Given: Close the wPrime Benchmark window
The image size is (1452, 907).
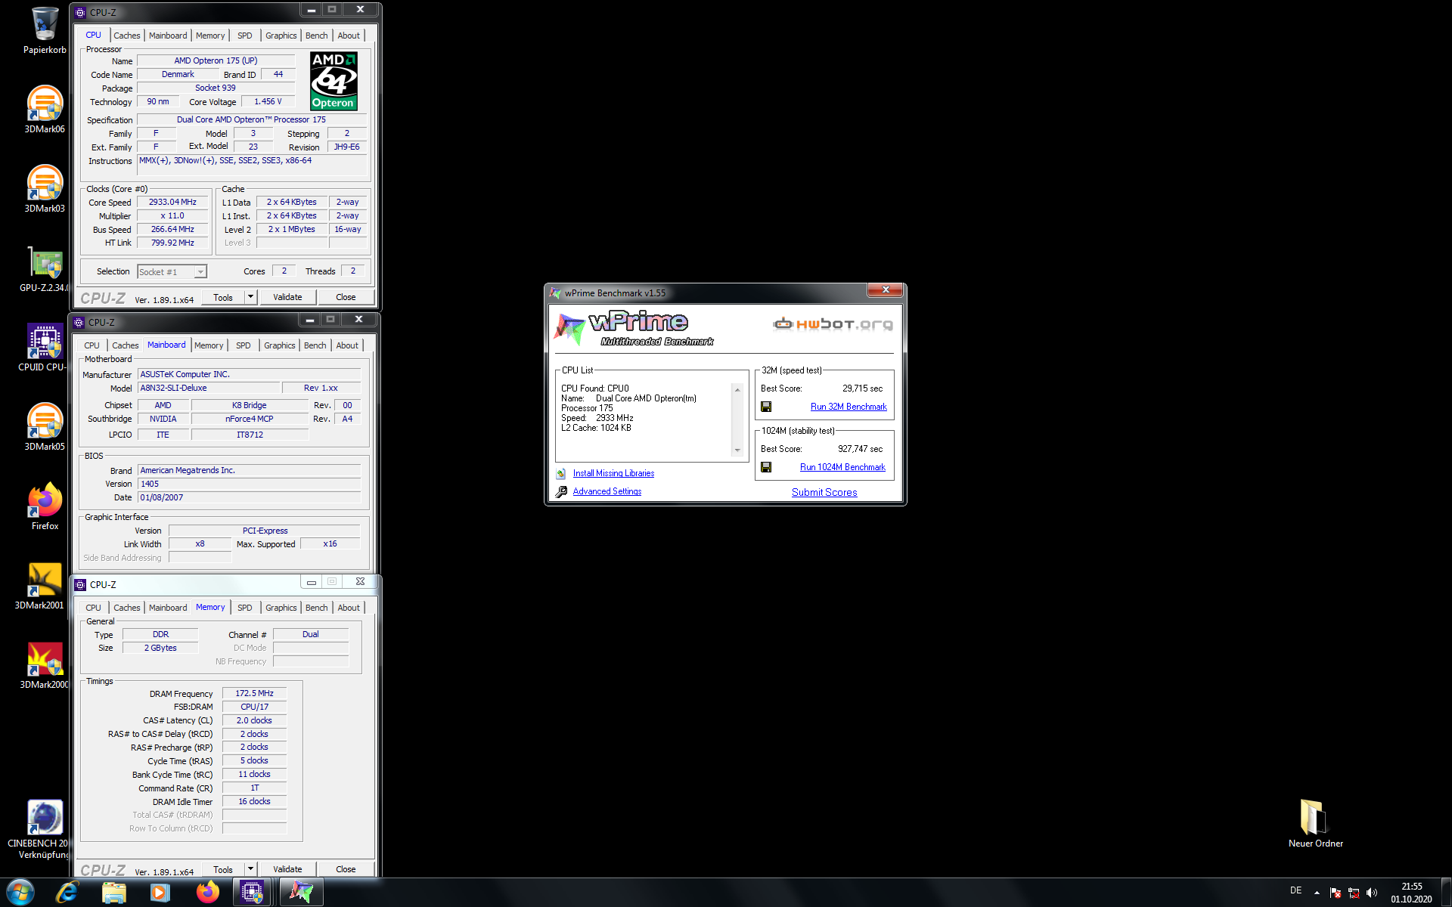Looking at the screenshot, I should tap(886, 290).
